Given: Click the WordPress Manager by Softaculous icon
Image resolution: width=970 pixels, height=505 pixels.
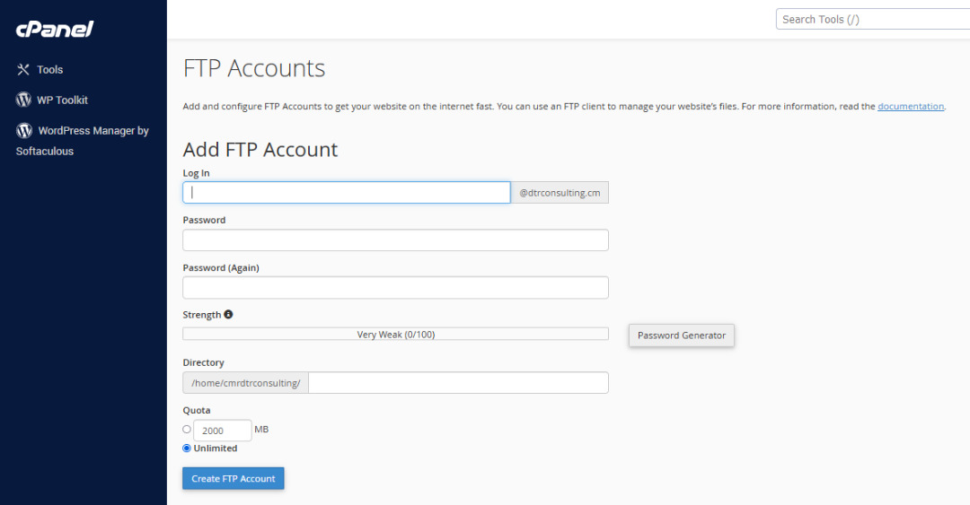Looking at the screenshot, I should tap(24, 130).
